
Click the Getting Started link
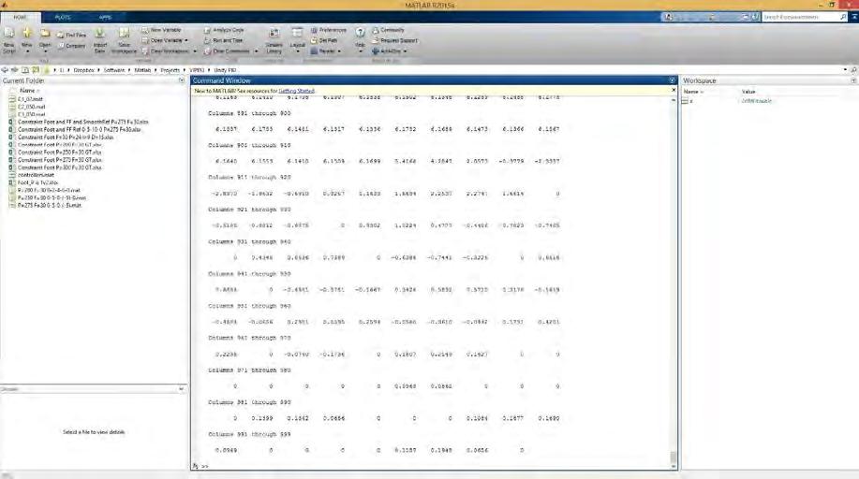tap(296, 91)
